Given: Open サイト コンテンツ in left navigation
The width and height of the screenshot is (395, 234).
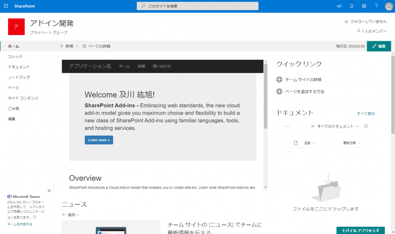Looking at the screenshot, I should [23, 98].
